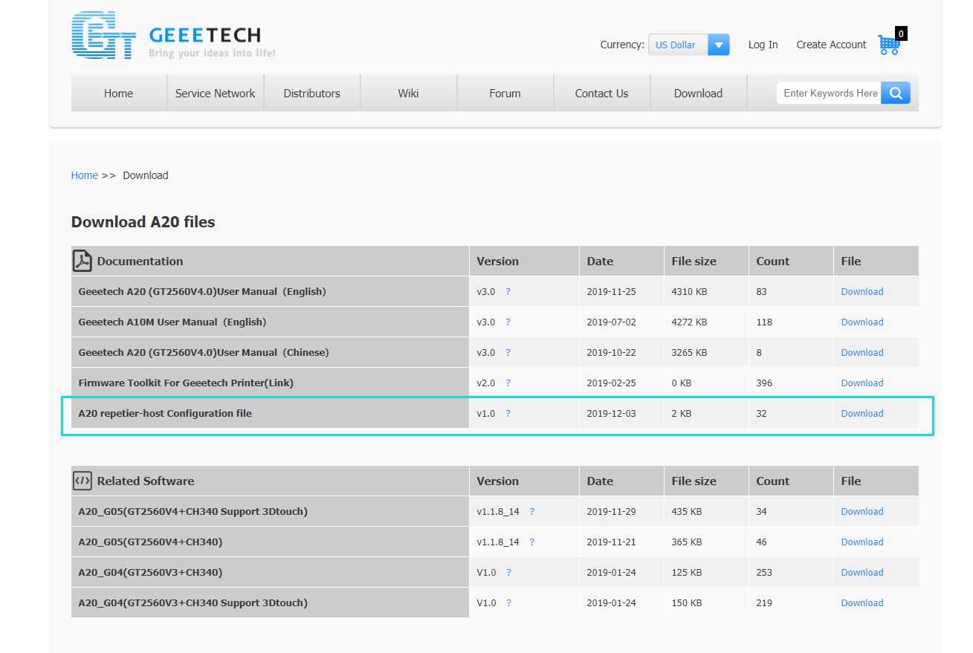
Task: Go to the Home menu item
Action: click(x=119, y=93)
